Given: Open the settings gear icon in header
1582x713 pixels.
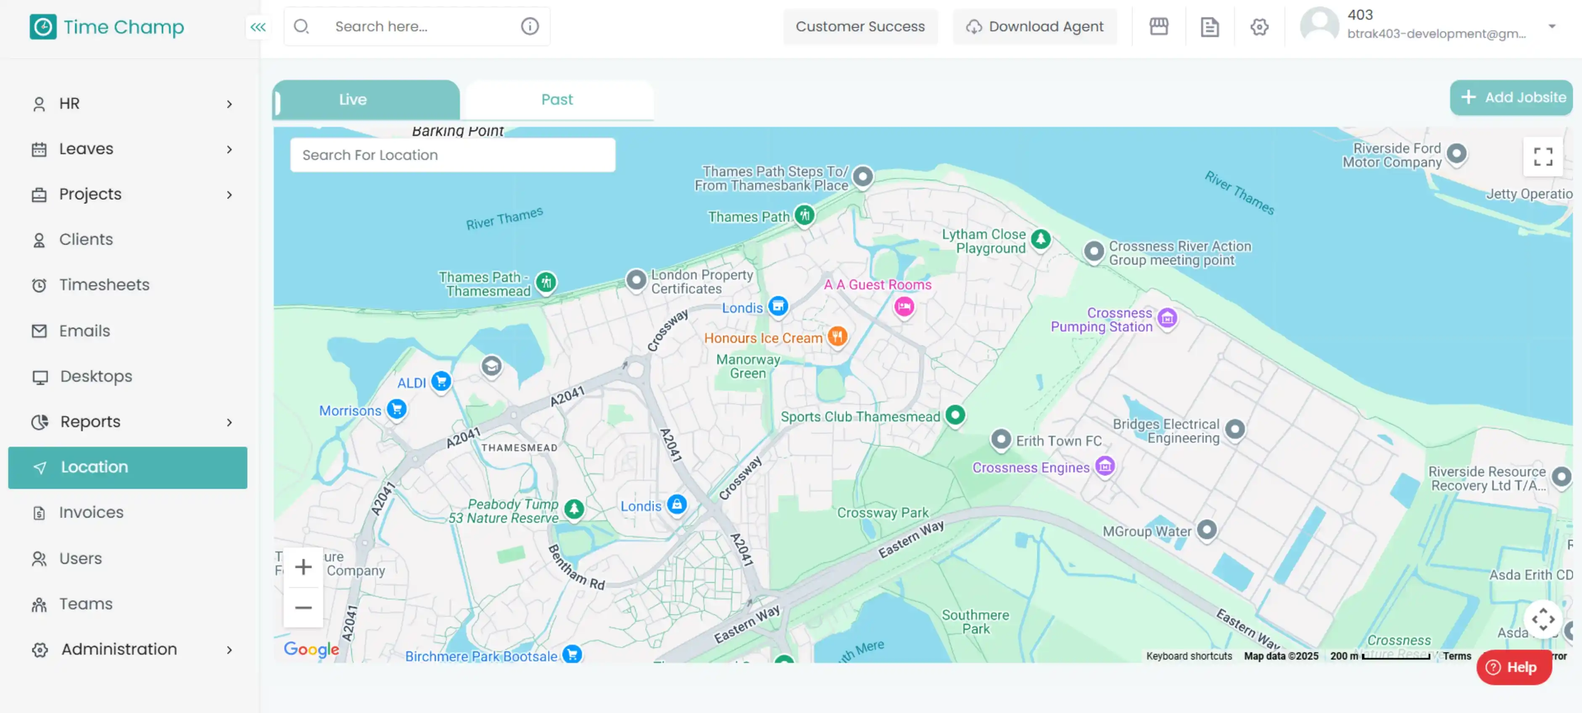Looking at the screenshot, I should pyautogui.click(x=1259, y=26).
